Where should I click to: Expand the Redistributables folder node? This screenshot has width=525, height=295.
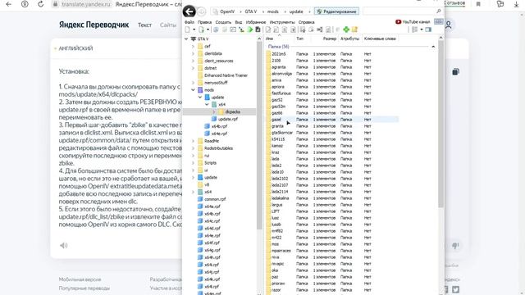(x=194, y=148)
